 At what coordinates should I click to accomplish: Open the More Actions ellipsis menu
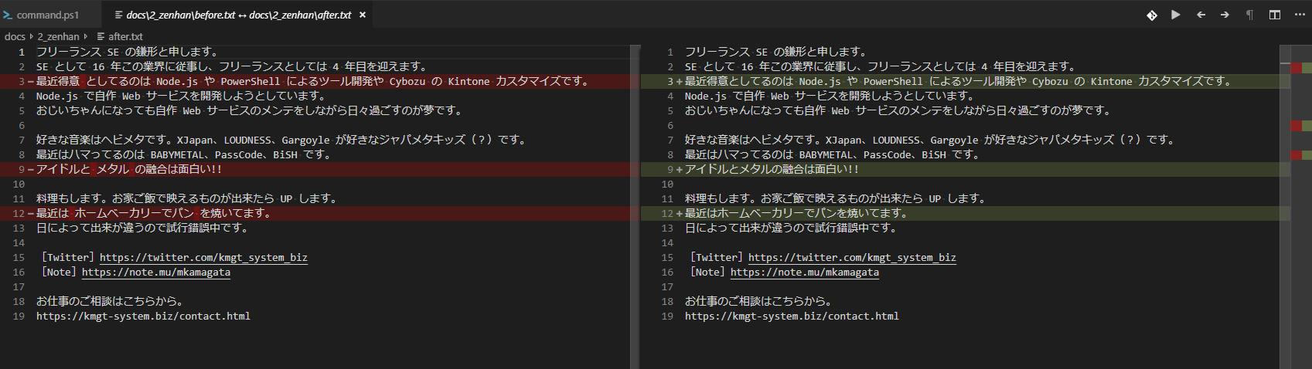tap(1299, 15)
